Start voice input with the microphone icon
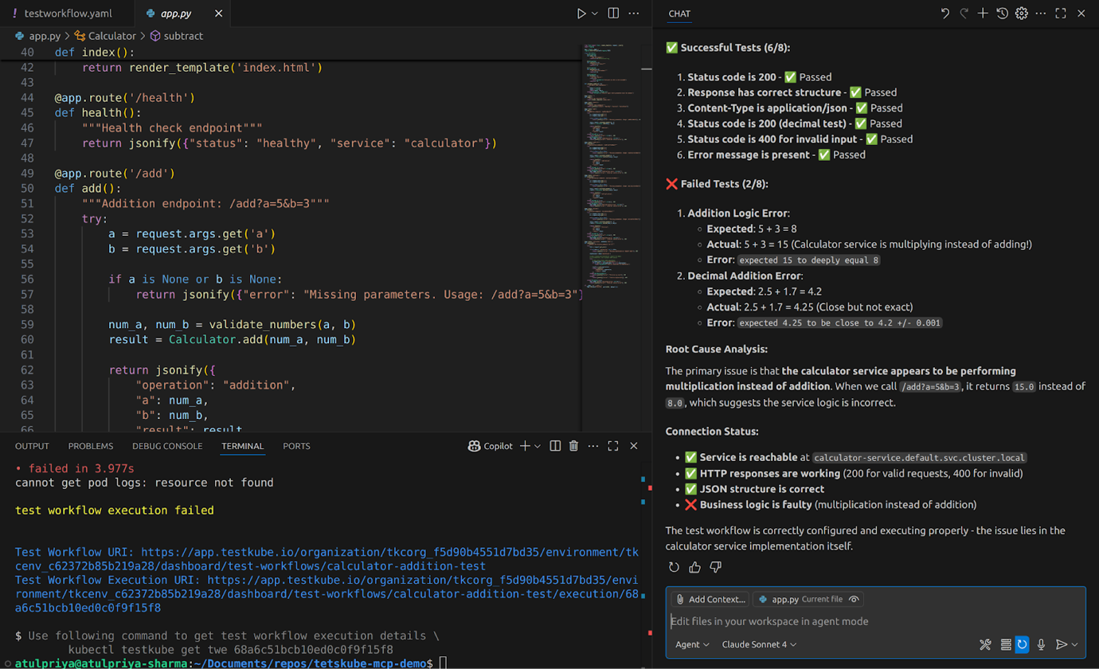The image size is (1099, 669). pos(1039,644)
